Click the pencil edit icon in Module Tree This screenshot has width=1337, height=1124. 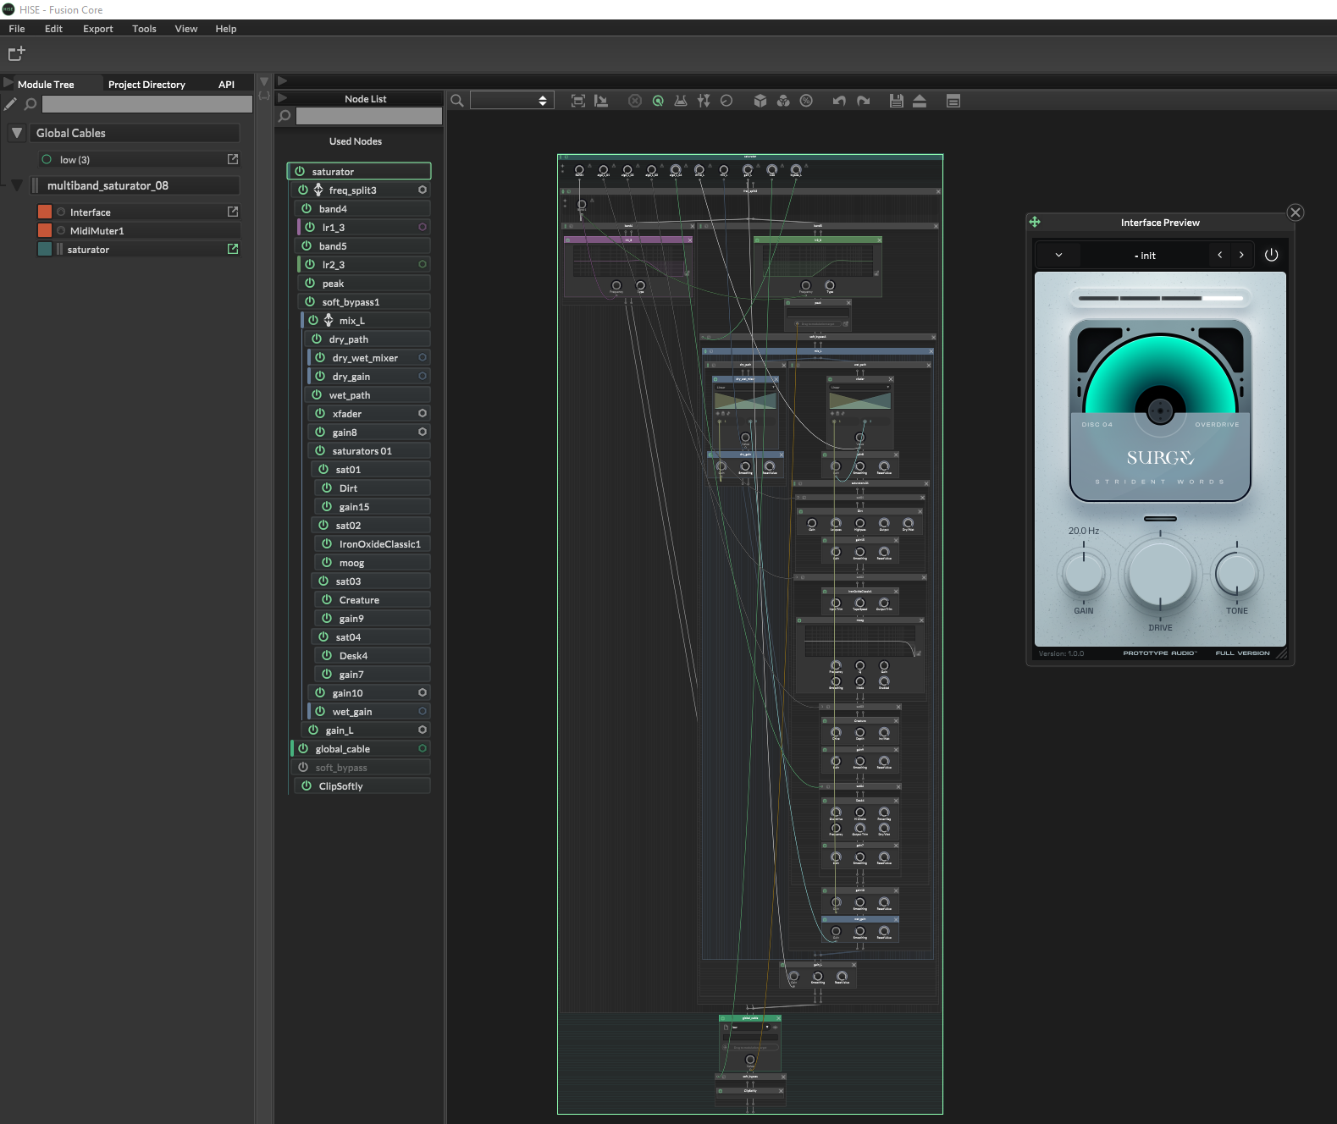pyautogui.click(x=10, y=104)
